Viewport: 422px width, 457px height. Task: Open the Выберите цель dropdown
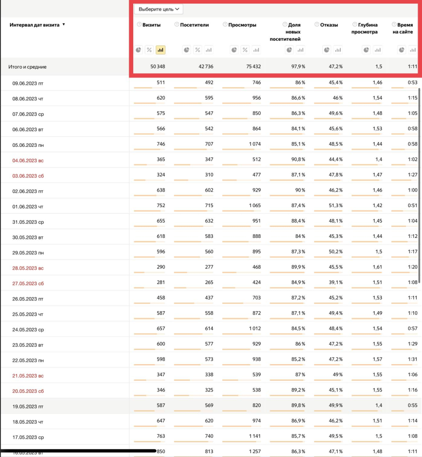(159, 9)
